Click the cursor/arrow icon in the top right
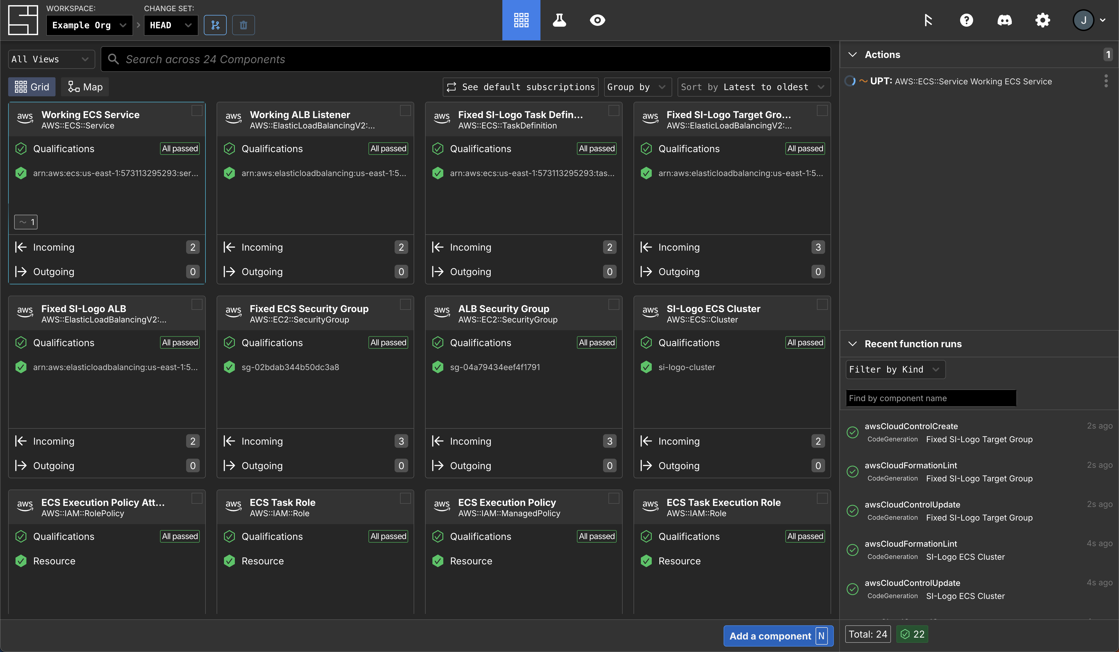 (928, 20)
